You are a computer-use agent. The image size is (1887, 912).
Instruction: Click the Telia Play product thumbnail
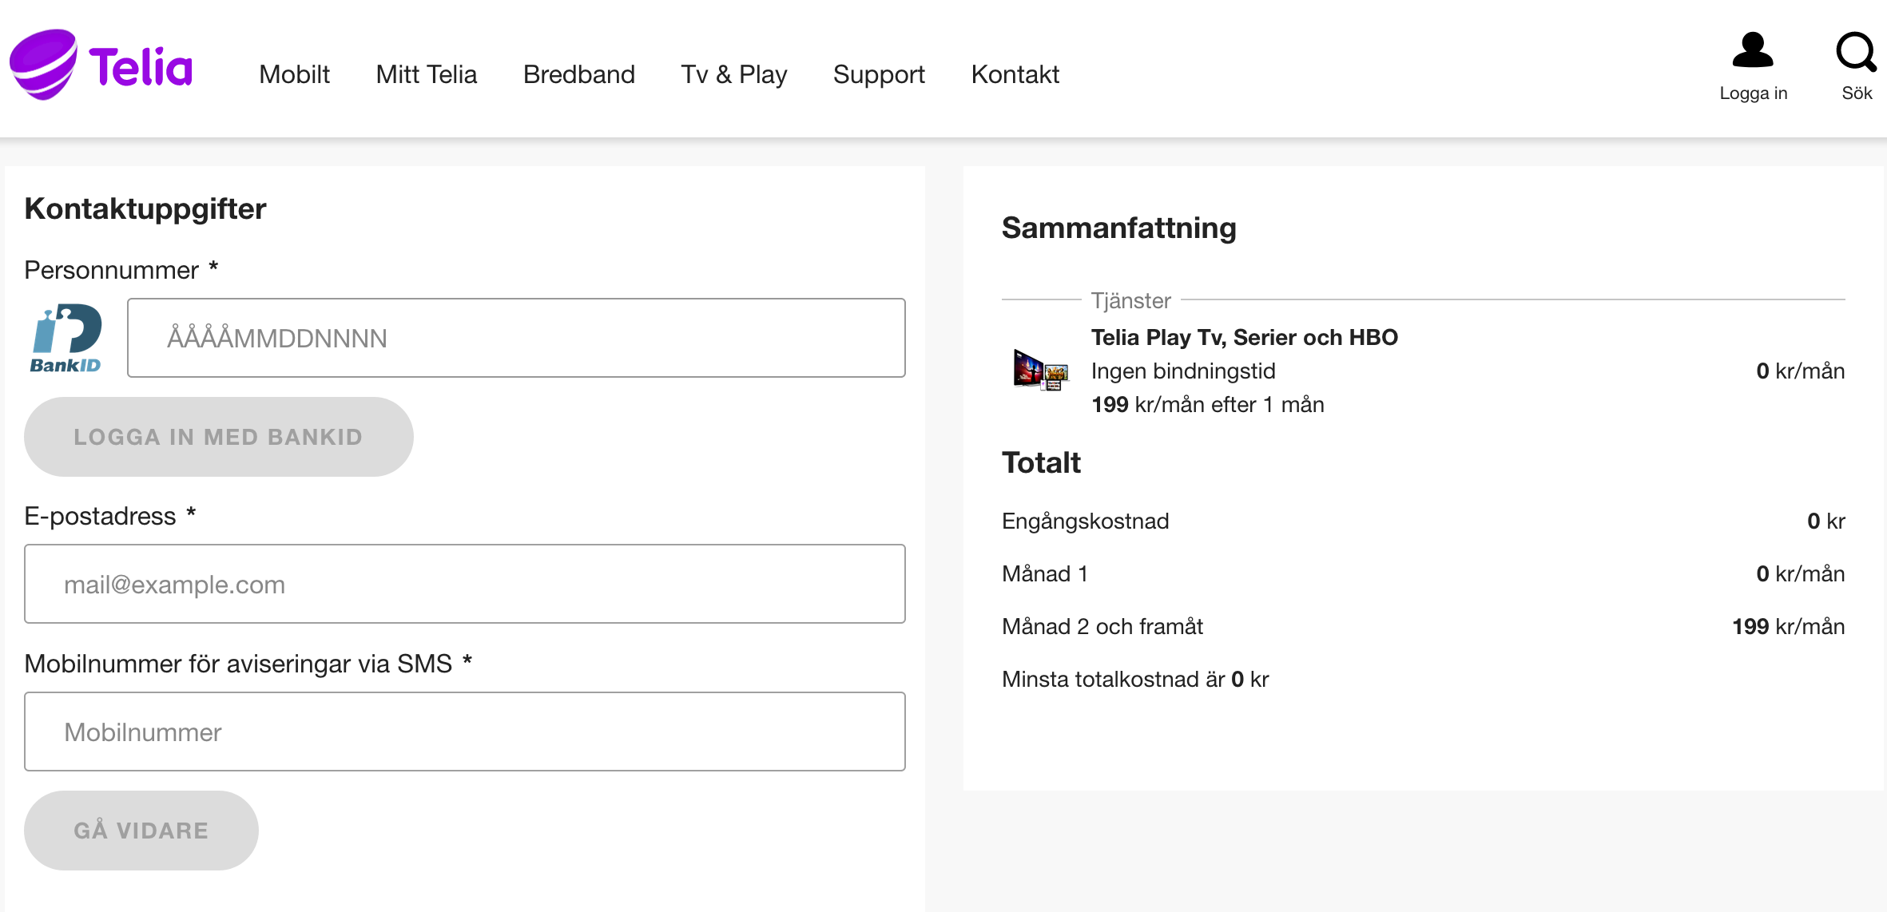pos(1041,371)
